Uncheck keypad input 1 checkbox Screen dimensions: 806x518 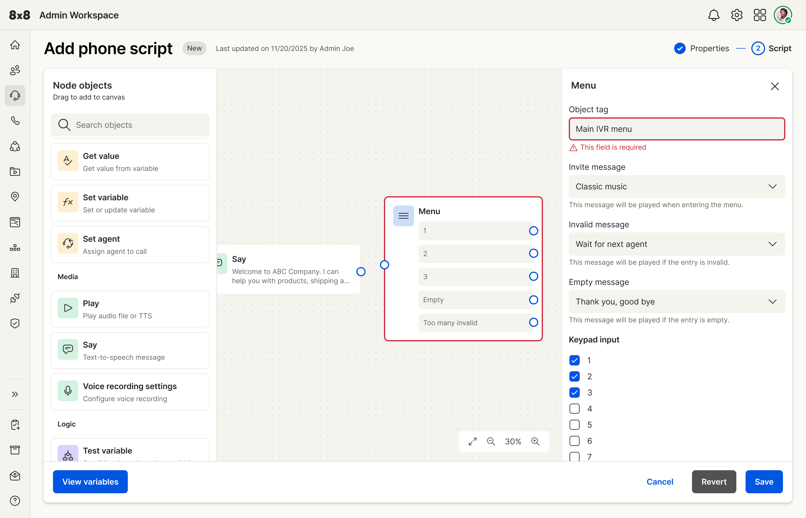pos(575,360)
